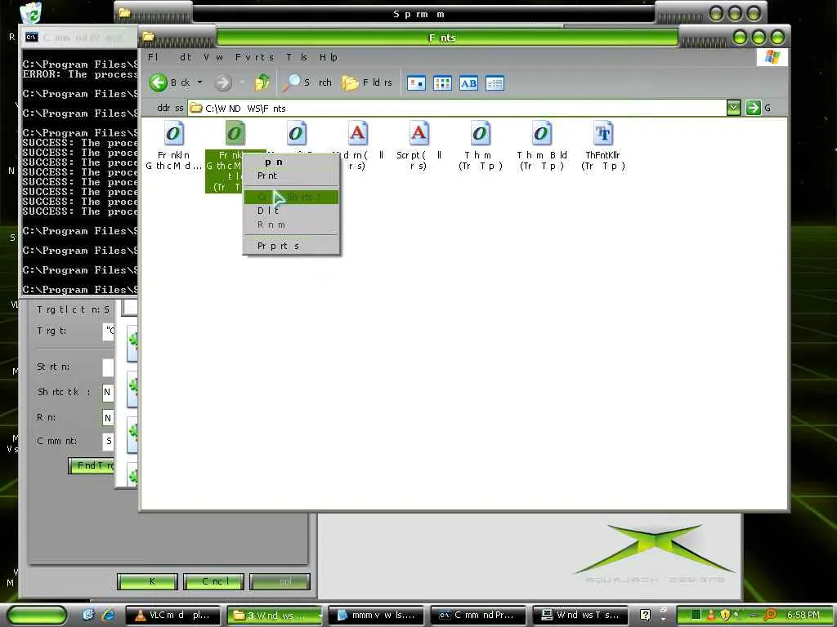Select the first Franklin Gothic Medium font file
This screenshot has height=627, width=837.
click(x=173, y=145)
